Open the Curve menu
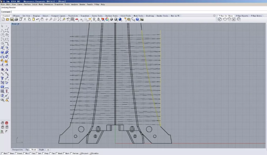Image resolution: width=267 pixels, height=155 pixels. click(20, 4)
